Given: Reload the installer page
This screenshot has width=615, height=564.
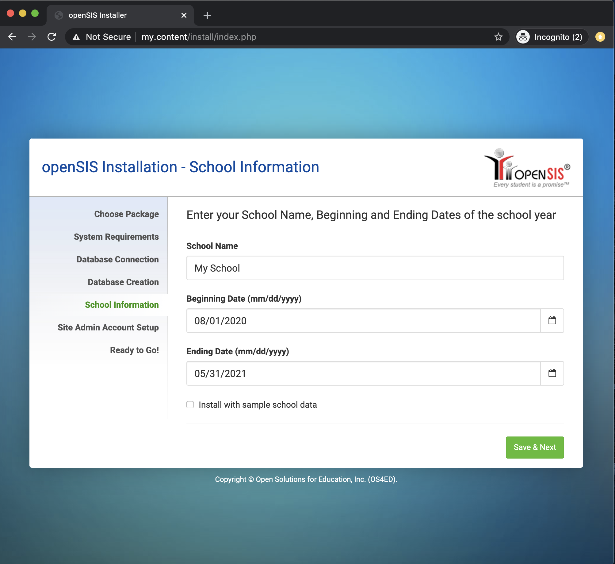Looking at the screenshot, I should point(52,37).
